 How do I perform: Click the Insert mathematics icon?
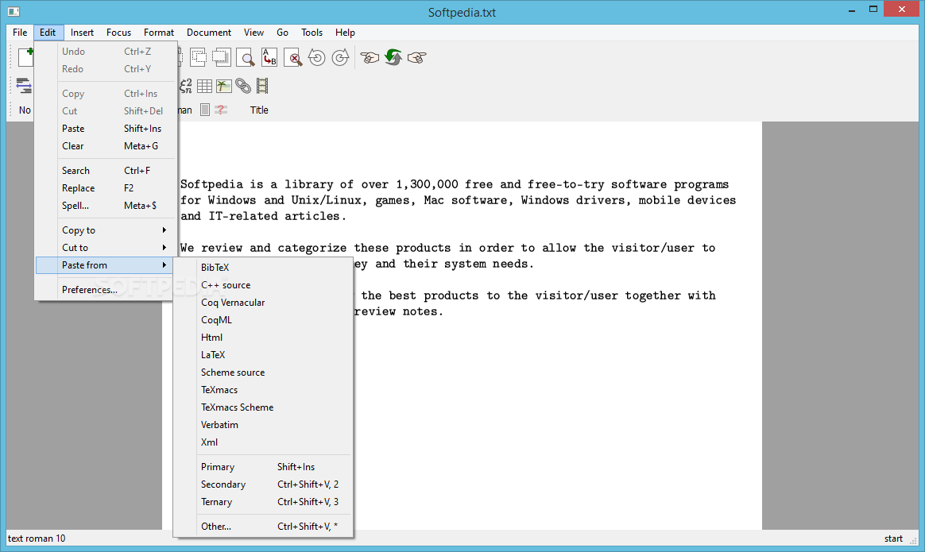[x=186, y=86]
